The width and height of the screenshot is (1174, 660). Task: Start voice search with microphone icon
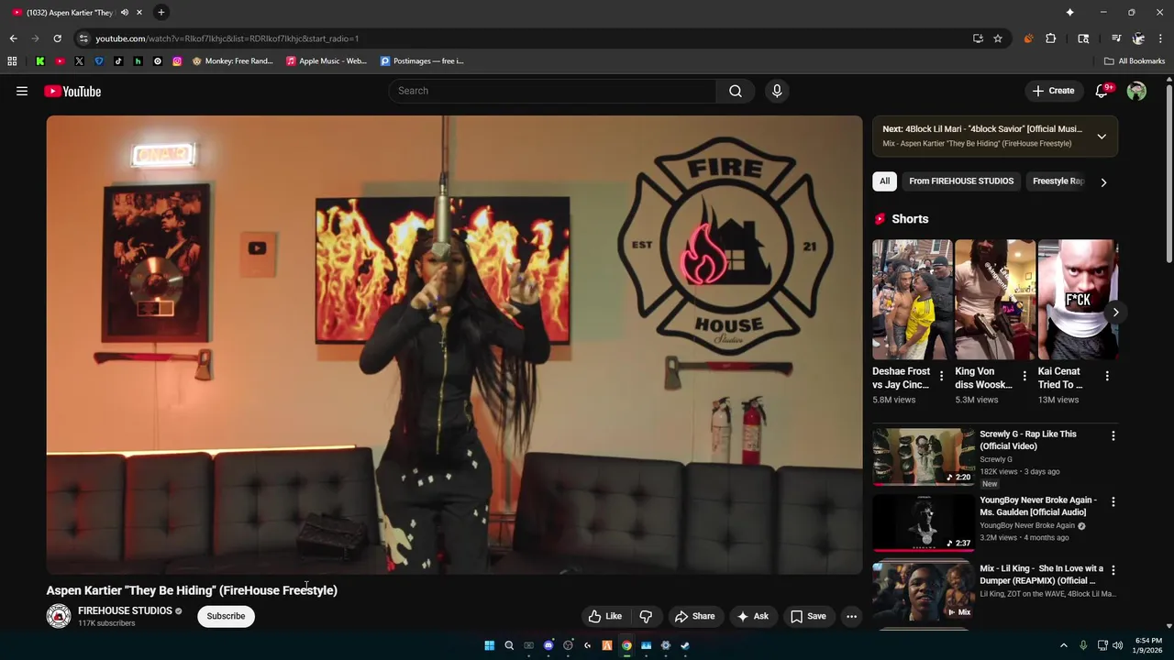[x=777, y=91]
